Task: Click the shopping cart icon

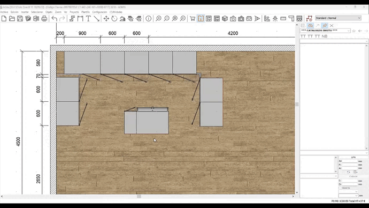Action: tap(193, 18)
